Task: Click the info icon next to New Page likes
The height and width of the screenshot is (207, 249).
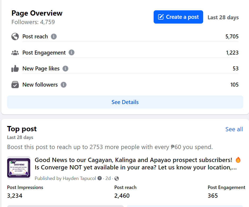Action: 65,69
